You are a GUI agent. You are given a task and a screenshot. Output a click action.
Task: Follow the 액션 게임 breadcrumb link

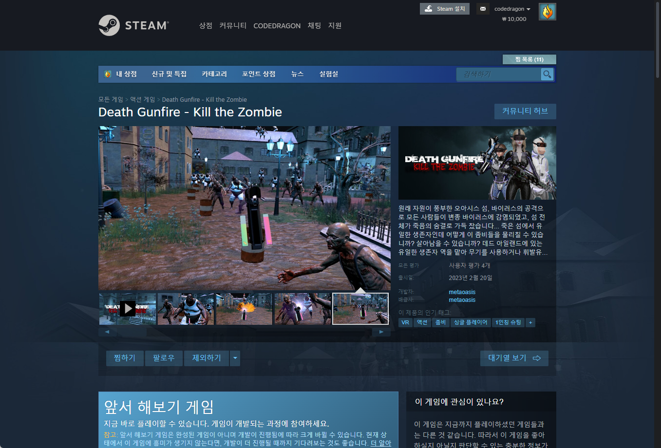142,99
